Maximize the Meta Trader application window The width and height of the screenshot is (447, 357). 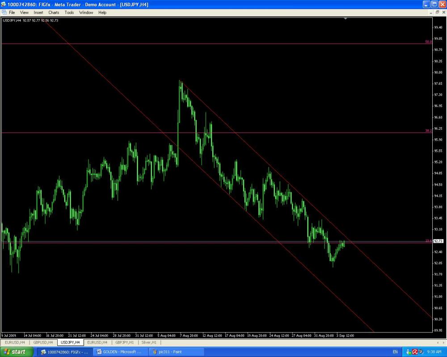434,4
